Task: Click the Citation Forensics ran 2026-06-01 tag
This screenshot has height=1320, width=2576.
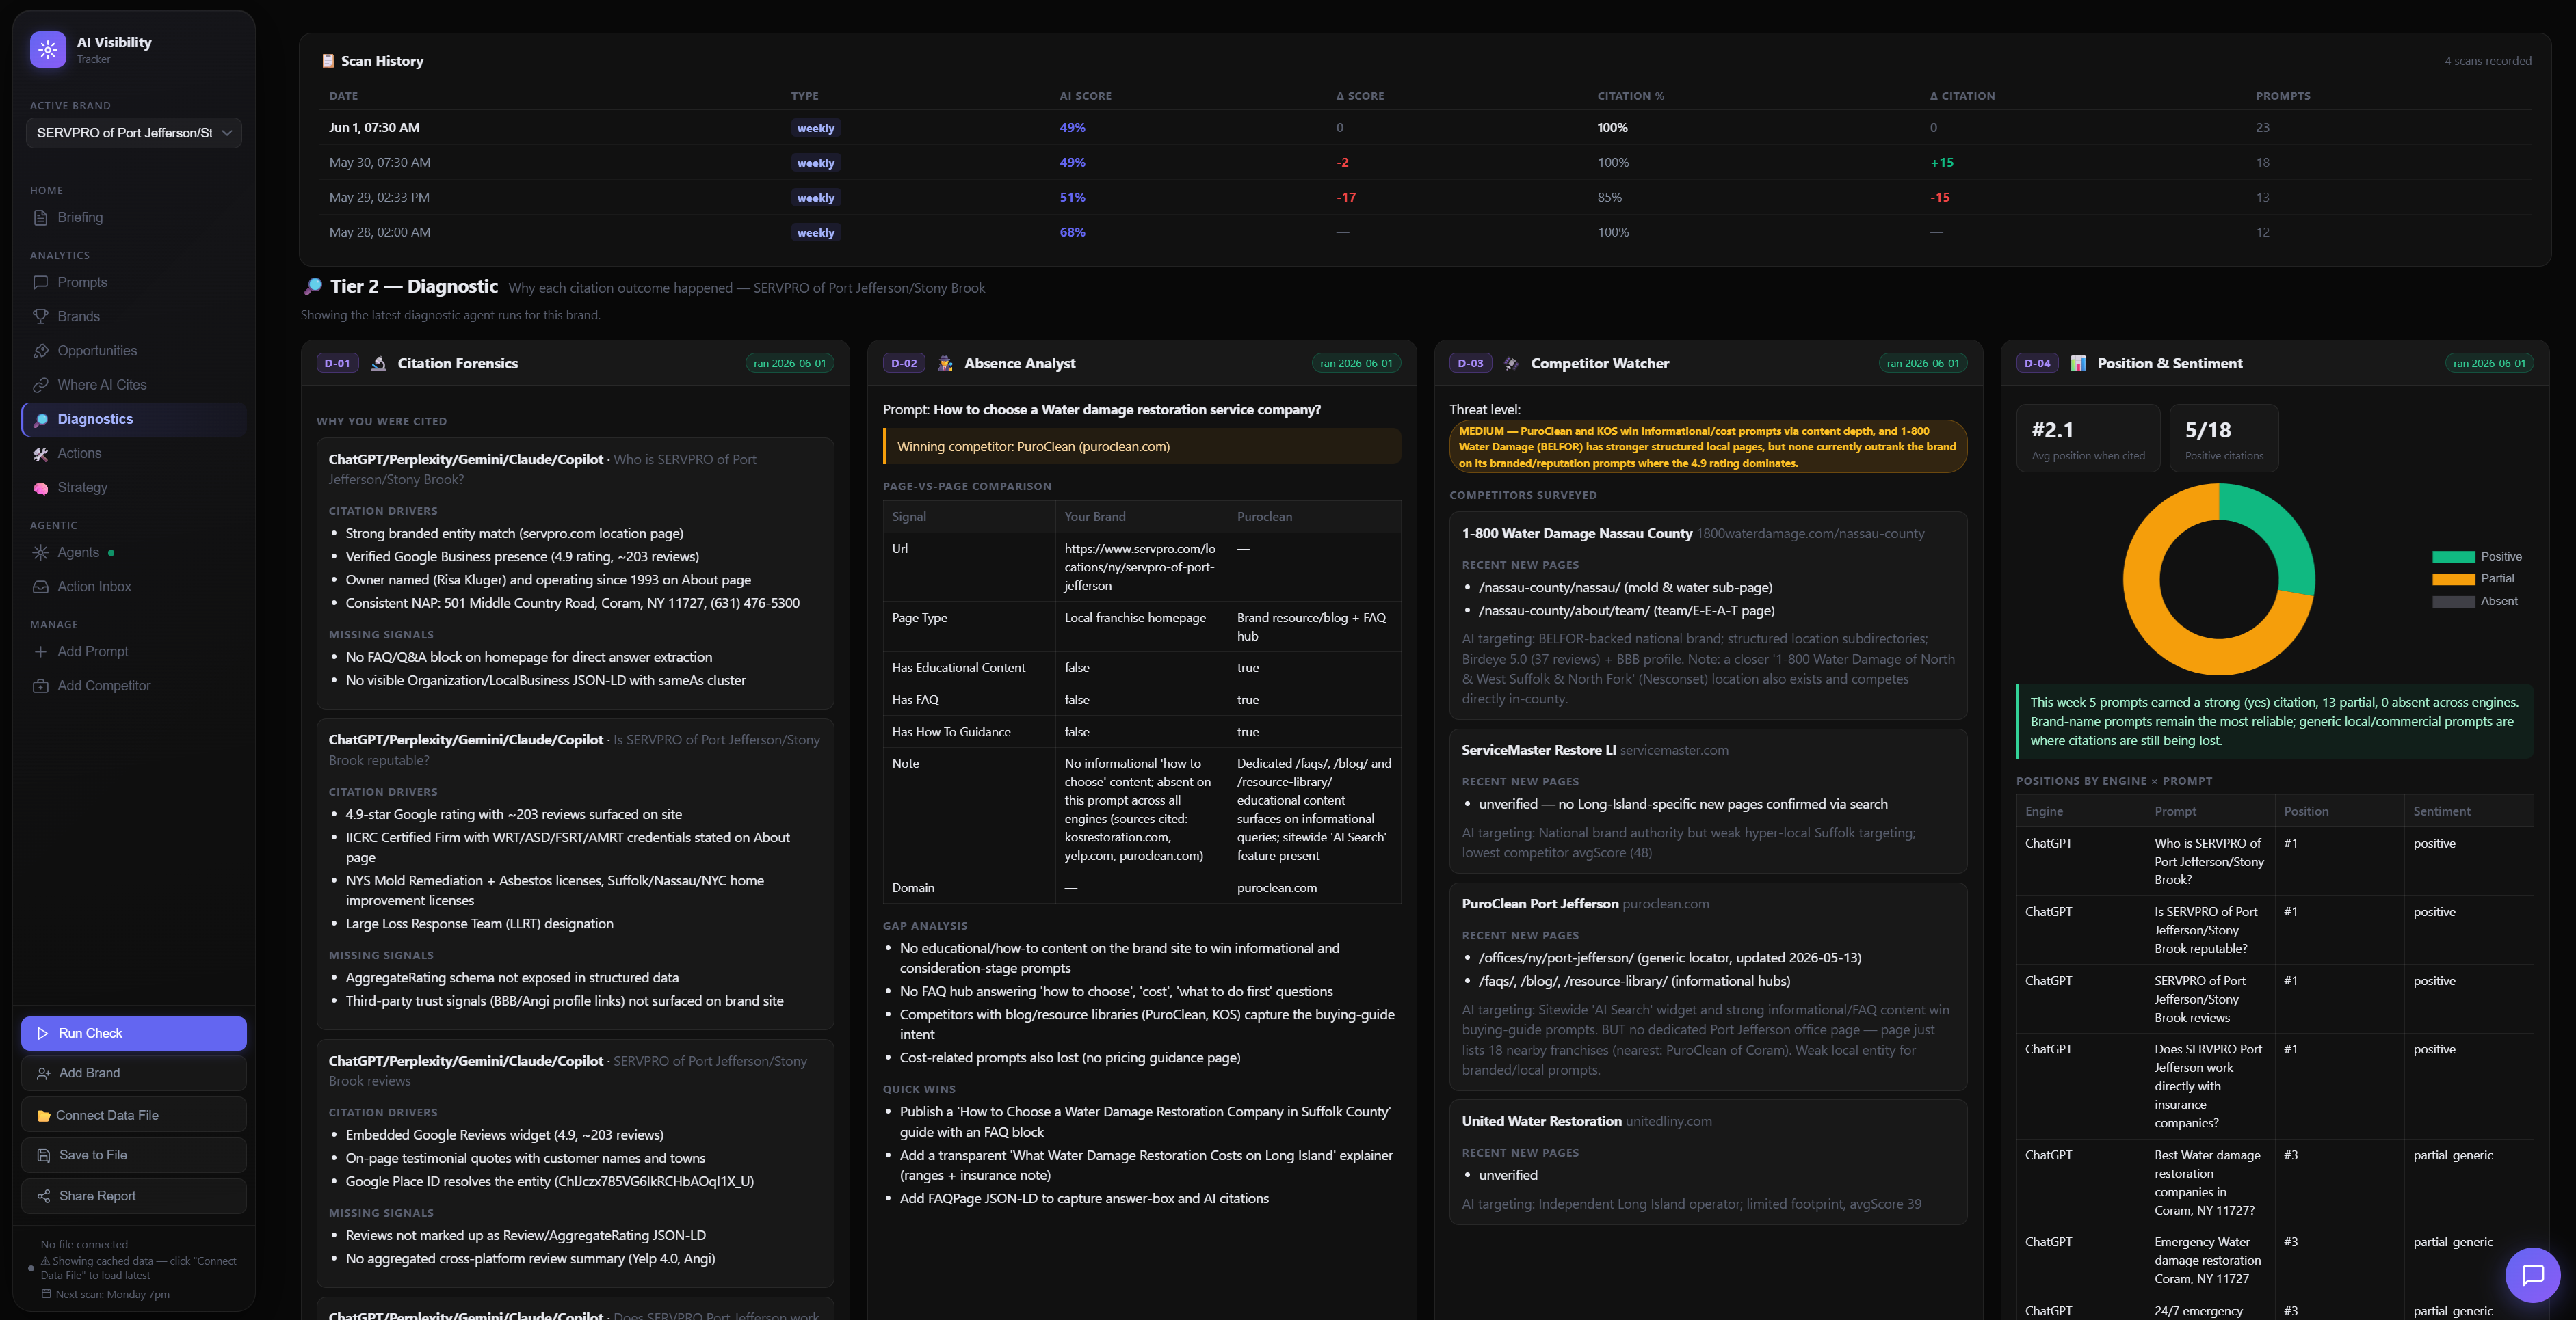Action: tap(790, 364)
